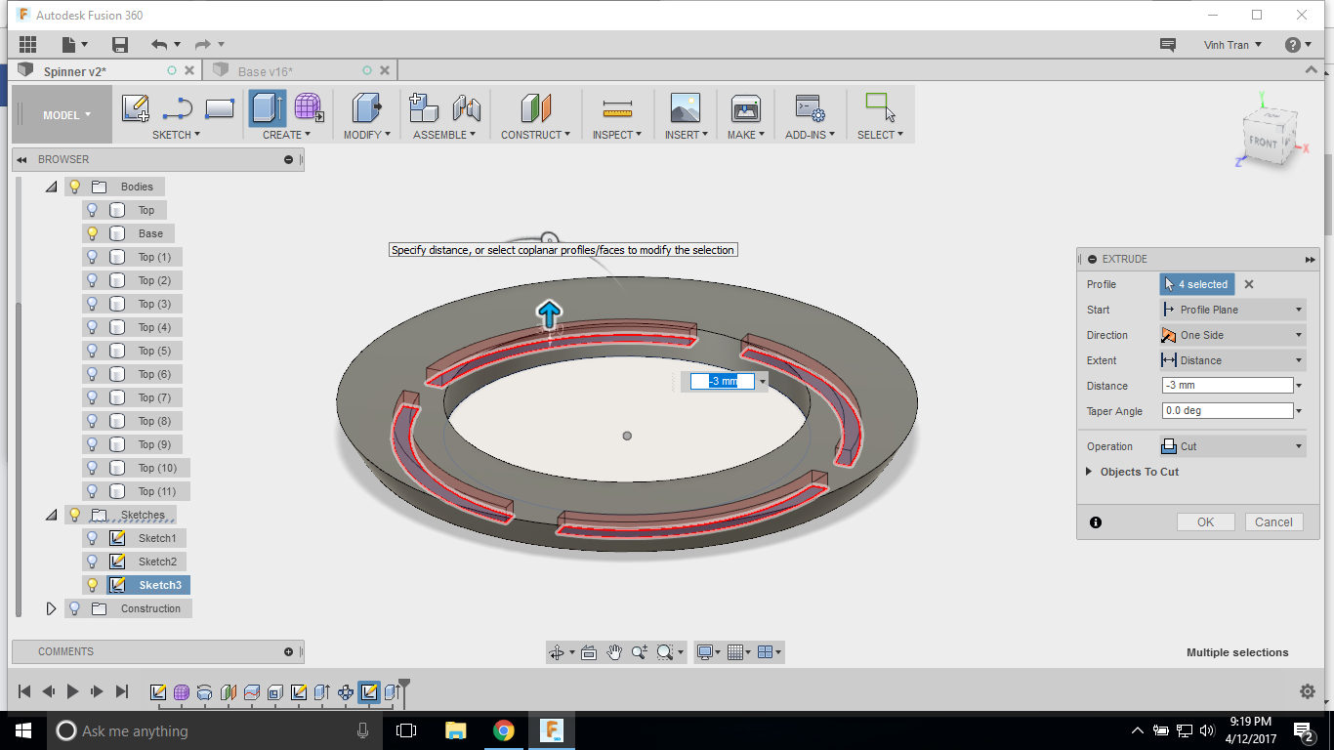Click the Undo arrow icon
Screen dimensions: 1334x750
159,44
